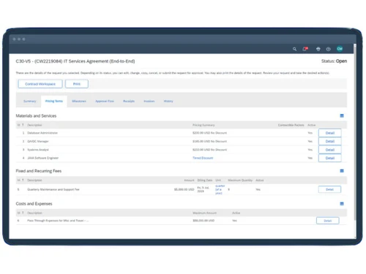Click the IT Services Agreement page title
The image size is (366, 274).
75,61
